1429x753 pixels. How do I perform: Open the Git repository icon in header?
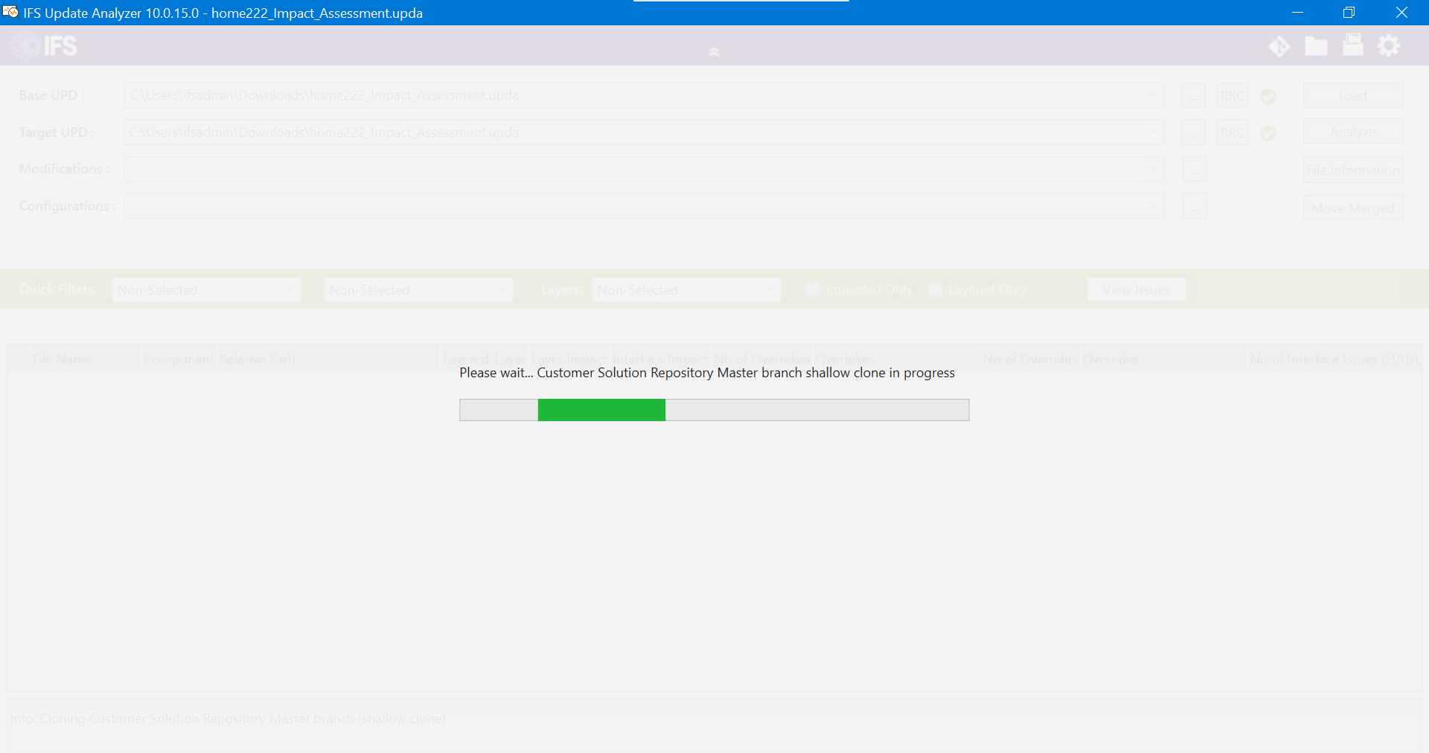coord(1279,46)
